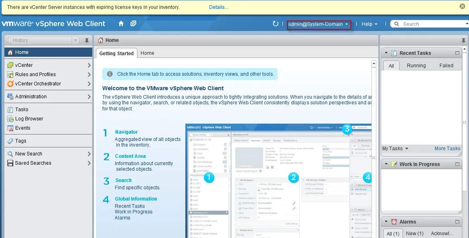Click the Search heading in welcome list
469x238 pixels.
pyautogui.click(x=124, y=180)
